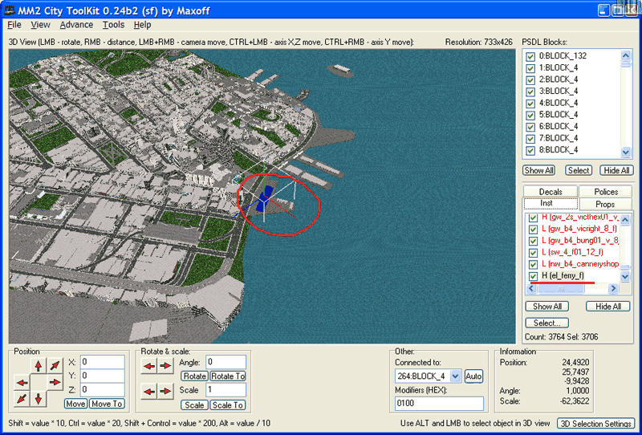Image resolution: width=642 pixels, height=435 pixels.
Task: Click the move up arrow in Position
Action: pyautogui.click(x=38, y=365)
